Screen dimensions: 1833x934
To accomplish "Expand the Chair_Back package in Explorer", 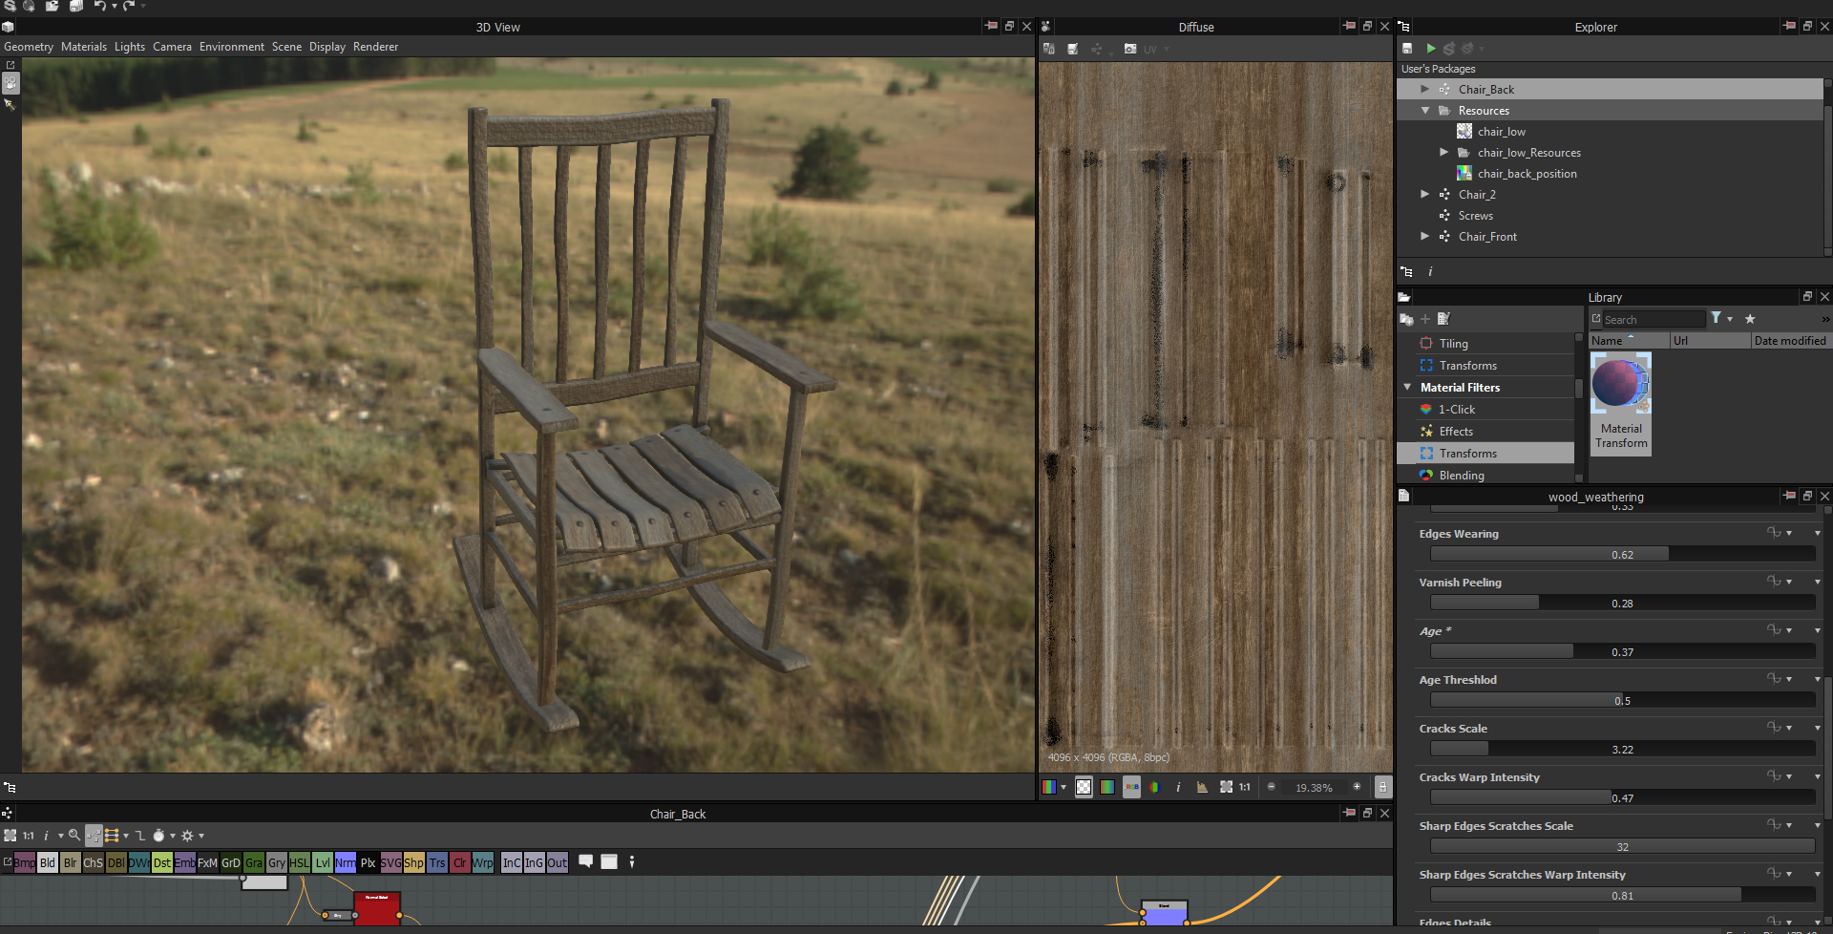I will [1424, 89].
